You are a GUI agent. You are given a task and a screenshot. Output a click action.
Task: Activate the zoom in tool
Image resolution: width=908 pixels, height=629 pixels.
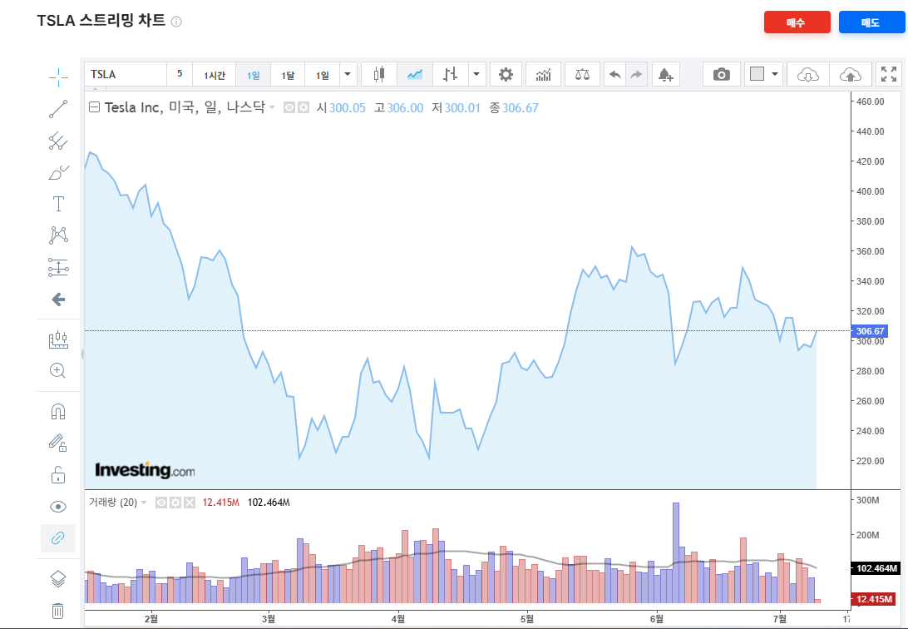click(x=58, y=371)
